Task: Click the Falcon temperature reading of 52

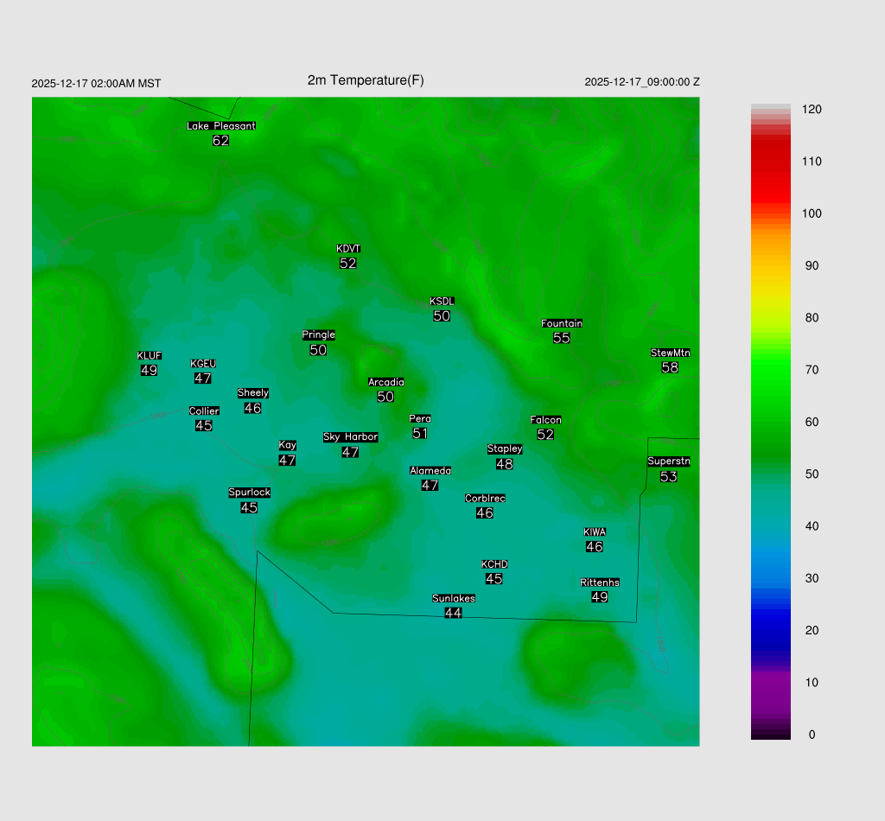Action: click(x=545, y=435)
